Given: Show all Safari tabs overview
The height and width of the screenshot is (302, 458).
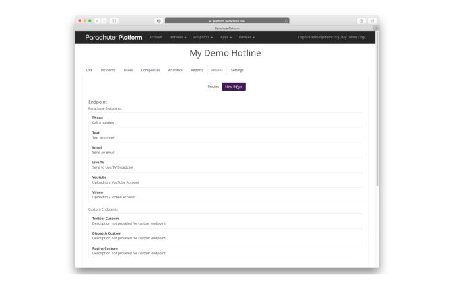Looking at the screenshot, I should pos(372,21).
